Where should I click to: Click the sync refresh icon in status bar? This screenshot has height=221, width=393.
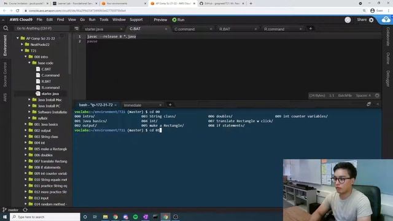(25, 210)
